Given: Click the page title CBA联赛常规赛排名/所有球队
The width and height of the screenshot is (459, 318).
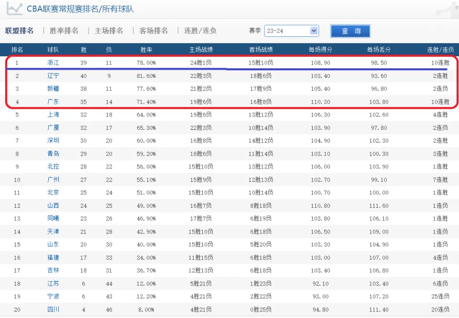Looking at the screenshot, I should pyautogui.click(x=80, y=9).
